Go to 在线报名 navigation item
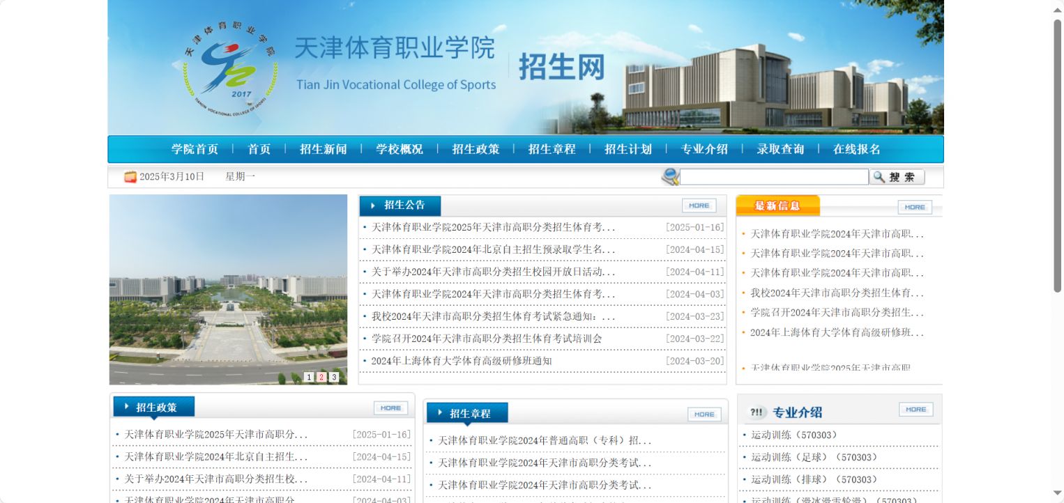 coord(856,149)
